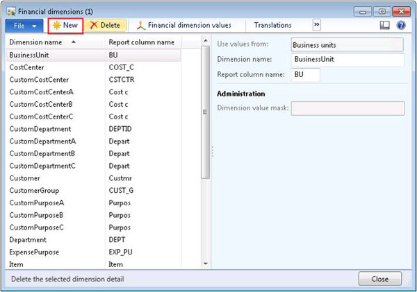Select the CostCenter dimension row
The height and width of the screenshot is (292, 417).
coord(28,67)
